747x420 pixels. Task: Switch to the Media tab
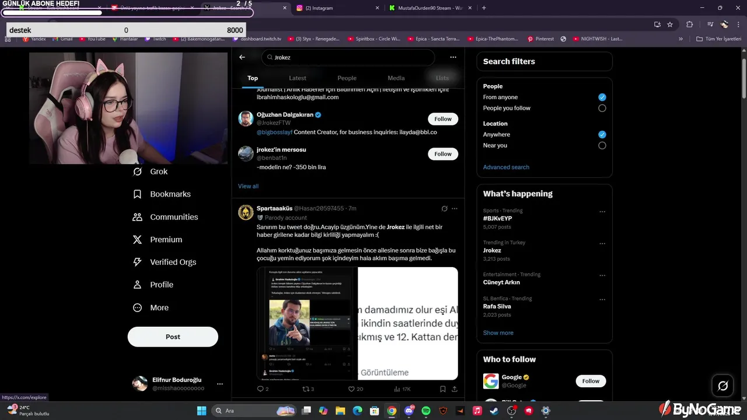(x=396, y=78)
